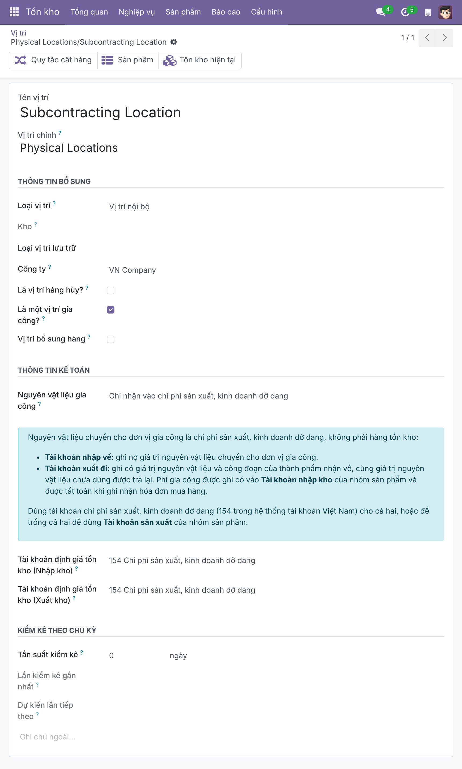
Task: Open the activities clock icon
Action: click(405, 12)
